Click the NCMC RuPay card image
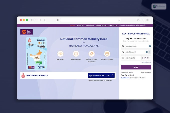 (36, 53)
